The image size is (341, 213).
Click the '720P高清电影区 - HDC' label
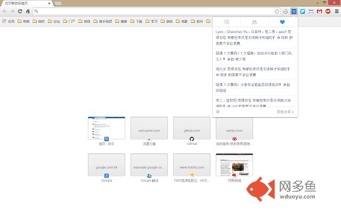point(192,181)
